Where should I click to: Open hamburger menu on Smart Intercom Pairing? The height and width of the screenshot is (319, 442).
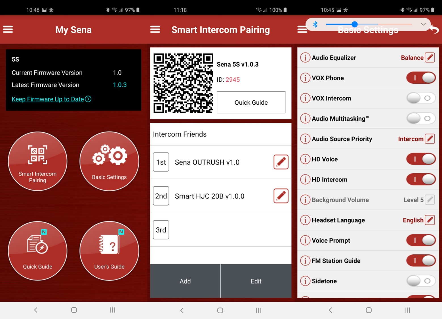(x=155, y=29)
